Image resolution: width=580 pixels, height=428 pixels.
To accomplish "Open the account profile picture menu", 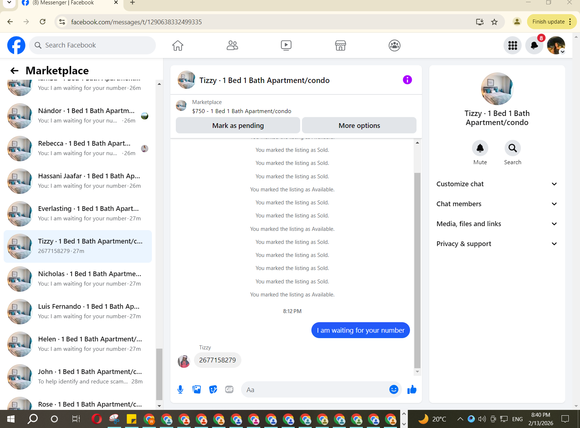I will click(556, 45).
